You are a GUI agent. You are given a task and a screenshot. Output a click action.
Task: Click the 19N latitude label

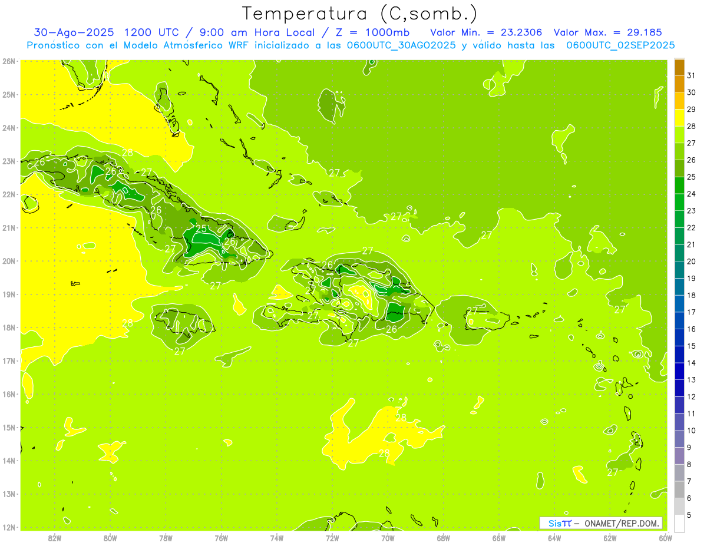[8, 294]
